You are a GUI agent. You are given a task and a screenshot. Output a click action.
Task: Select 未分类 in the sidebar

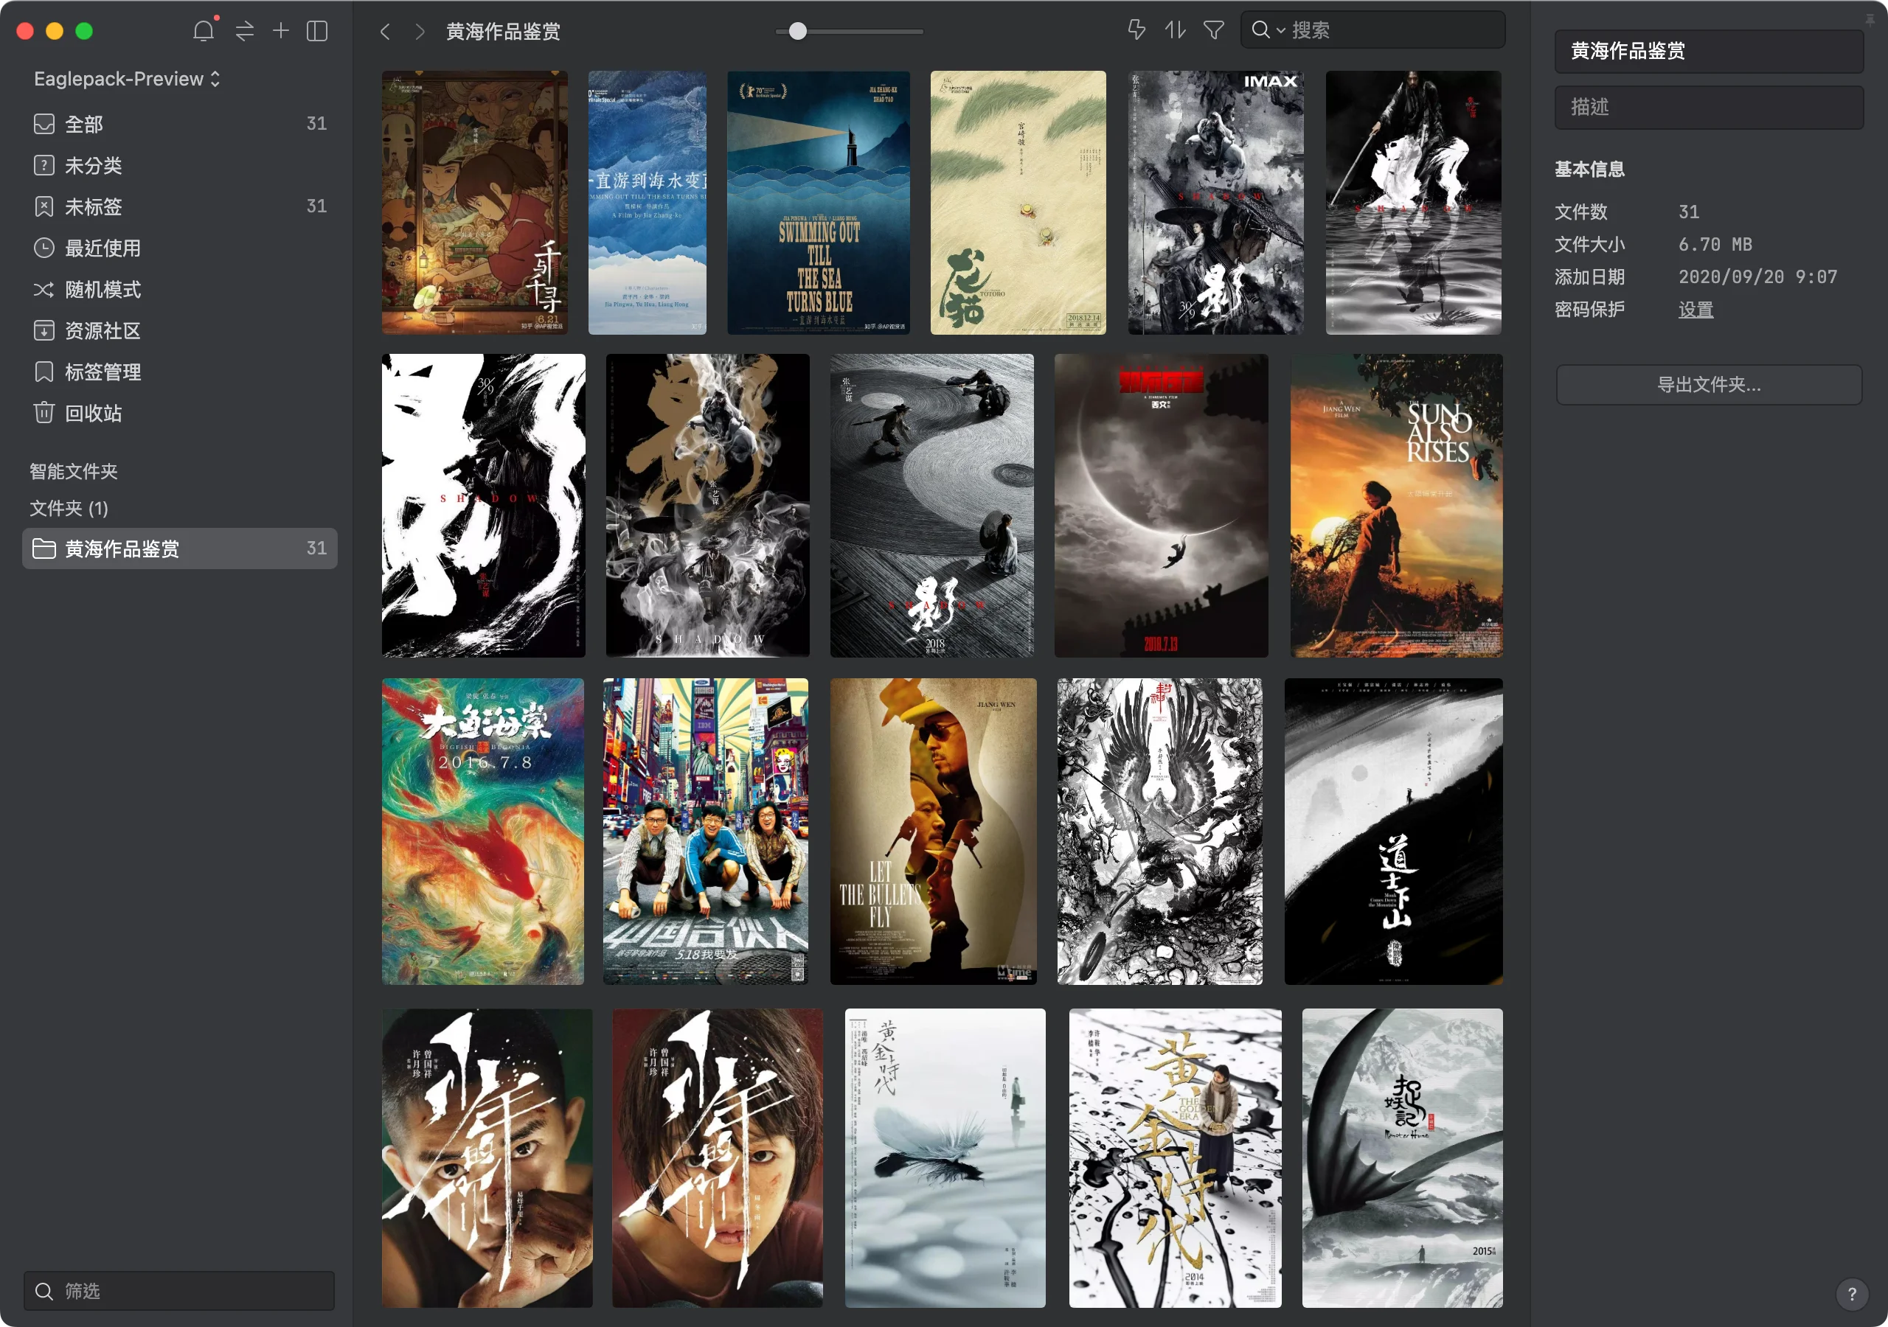coord(179,165)
